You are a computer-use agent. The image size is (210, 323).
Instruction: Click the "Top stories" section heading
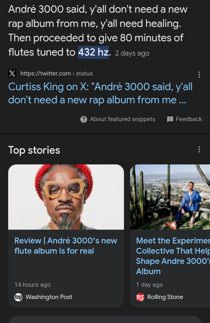point(34,150)
